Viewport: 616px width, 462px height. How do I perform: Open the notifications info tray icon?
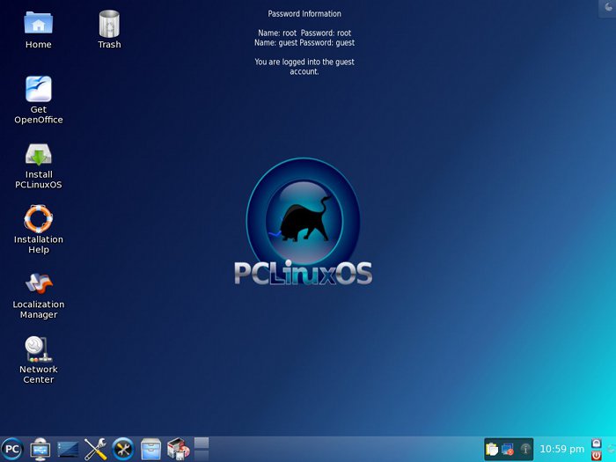coord(525,449)
